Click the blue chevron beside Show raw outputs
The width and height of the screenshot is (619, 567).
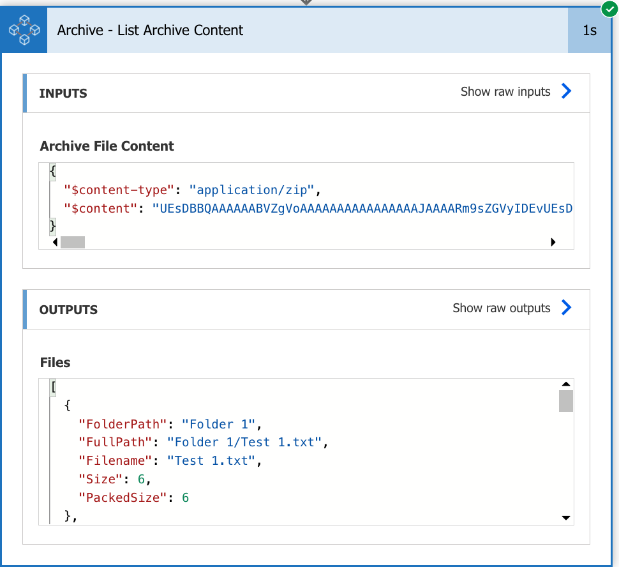point(567,307)
